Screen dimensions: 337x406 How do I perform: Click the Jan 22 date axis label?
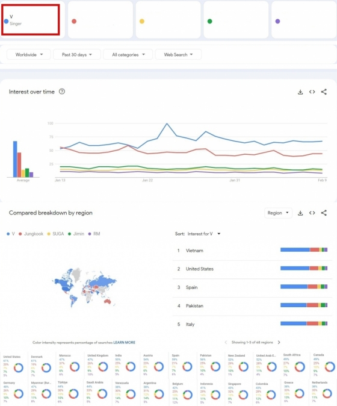coord(147,180)
